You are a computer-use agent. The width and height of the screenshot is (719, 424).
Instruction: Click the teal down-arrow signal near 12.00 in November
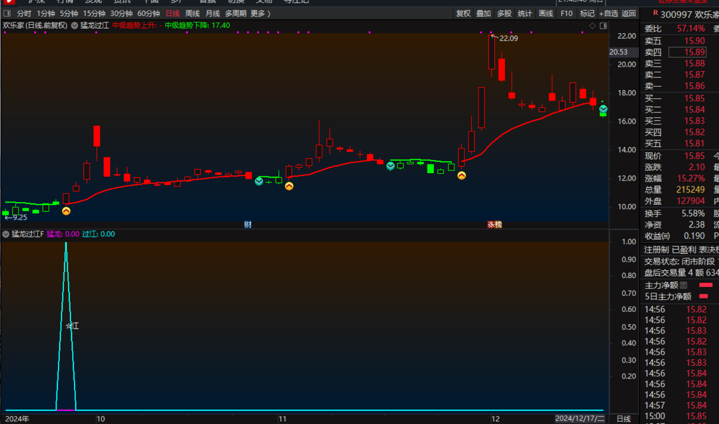[259, 182]
